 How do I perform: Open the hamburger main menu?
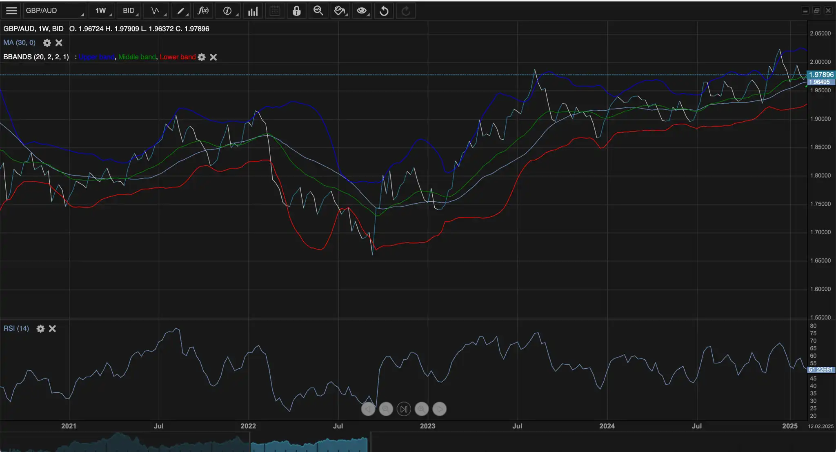tap(11, 11)
